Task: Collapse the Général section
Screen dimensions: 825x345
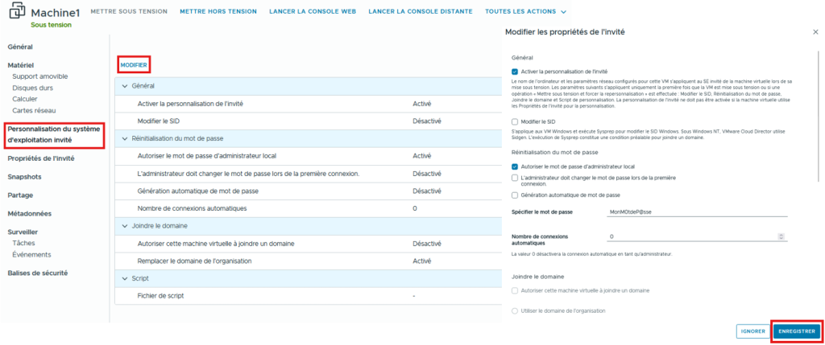Action: coord(125,85)
